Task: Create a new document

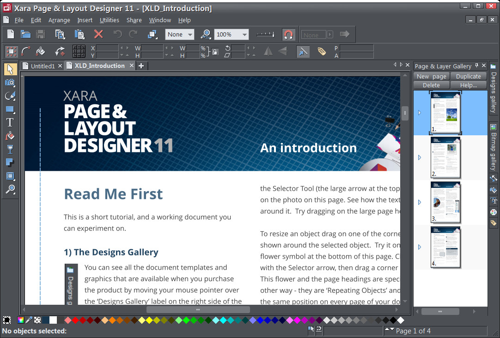Action: tap(11, 34)
